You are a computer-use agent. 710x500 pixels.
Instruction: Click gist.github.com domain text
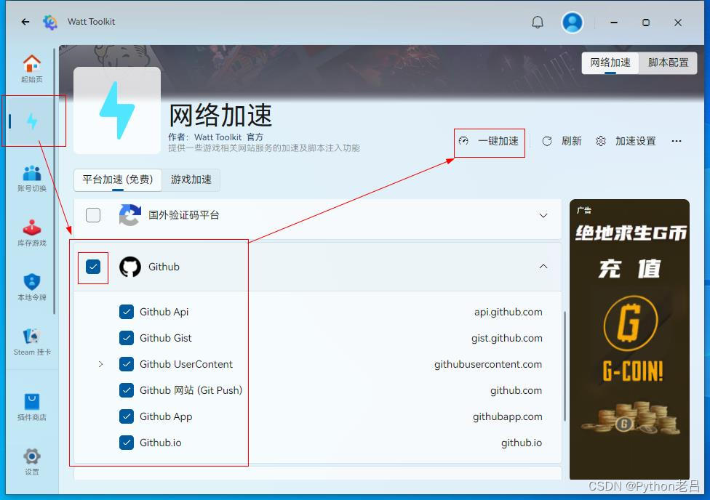(507, 339)
